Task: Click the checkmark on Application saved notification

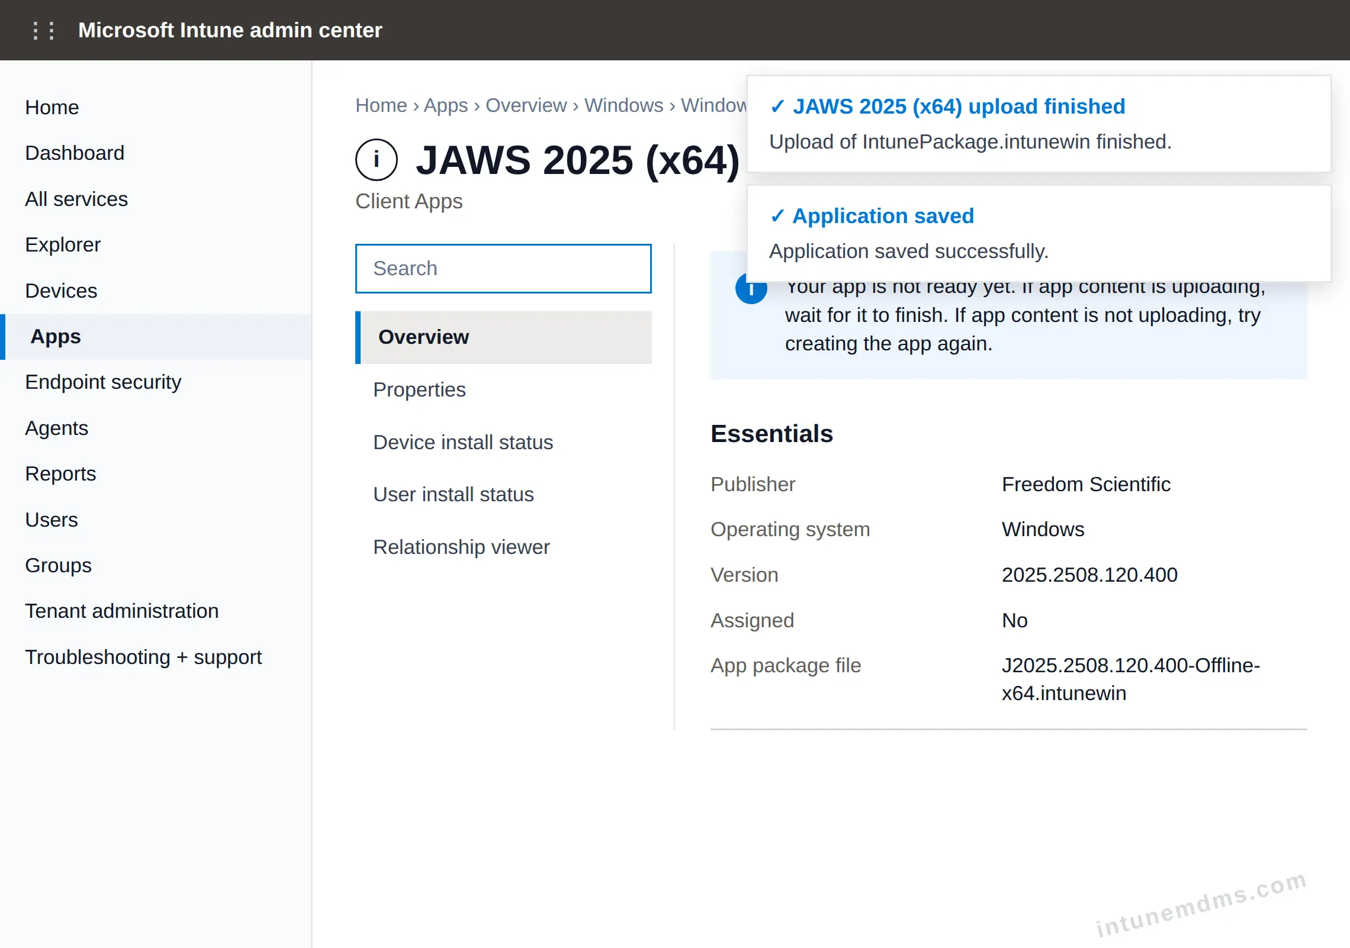Action: click(x=777, y=216)
